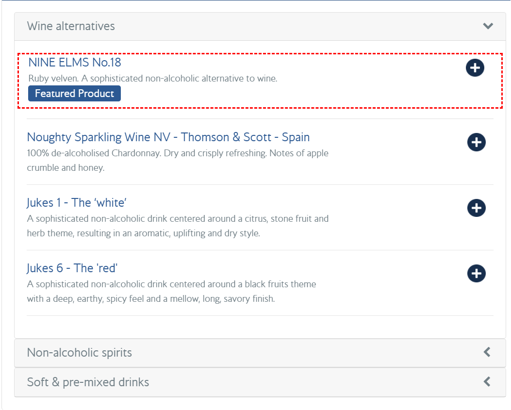The image size is (511, 410).
Task: Open Jukes 6 - The 'red' title
Action: coord(72,268)
